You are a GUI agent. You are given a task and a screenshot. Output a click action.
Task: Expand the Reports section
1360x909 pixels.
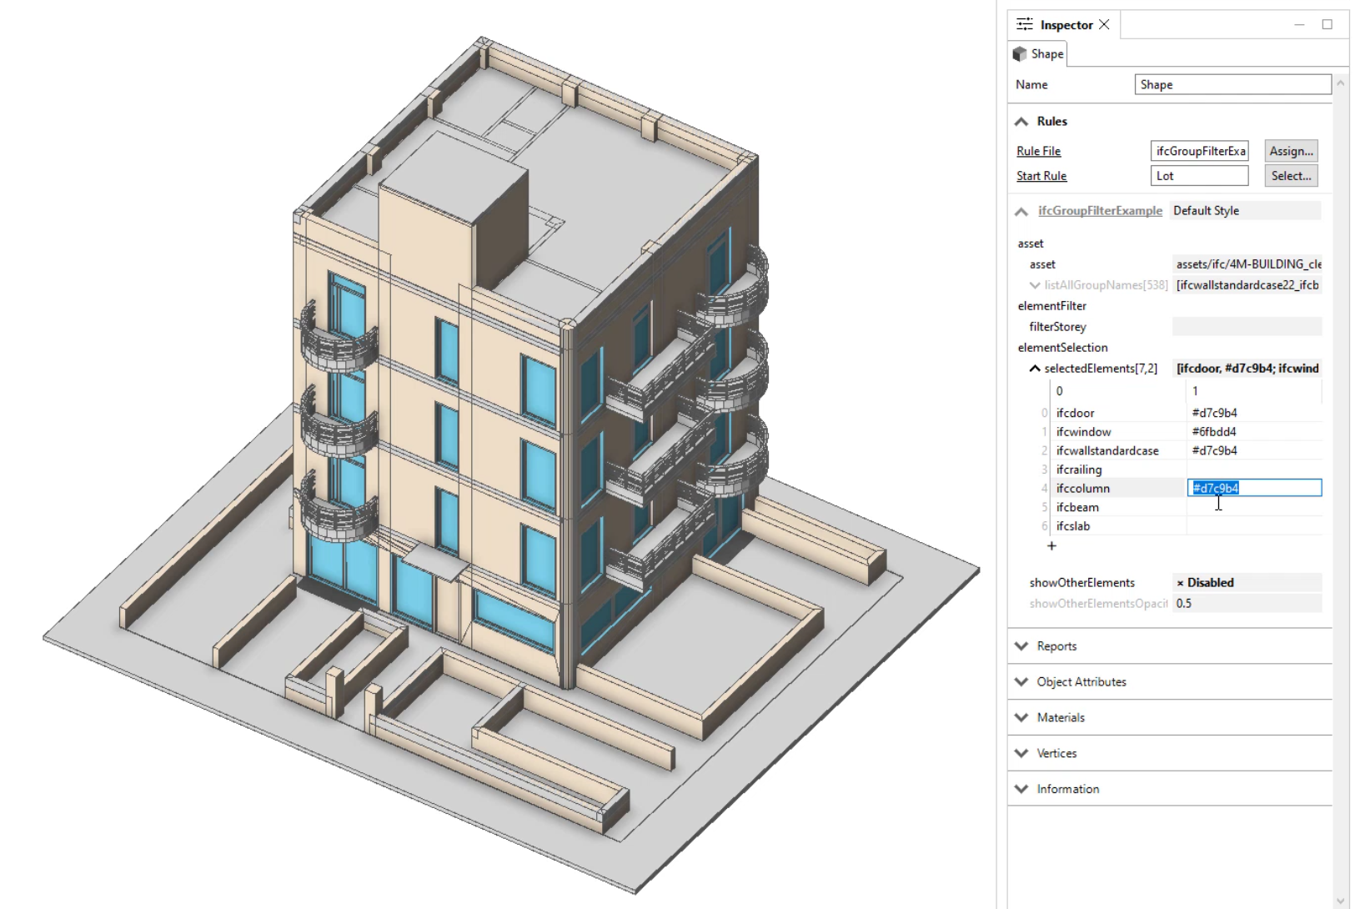1021,646
